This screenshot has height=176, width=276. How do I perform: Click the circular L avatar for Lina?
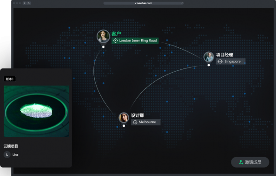pyautogui.click(x=7, y=154)
